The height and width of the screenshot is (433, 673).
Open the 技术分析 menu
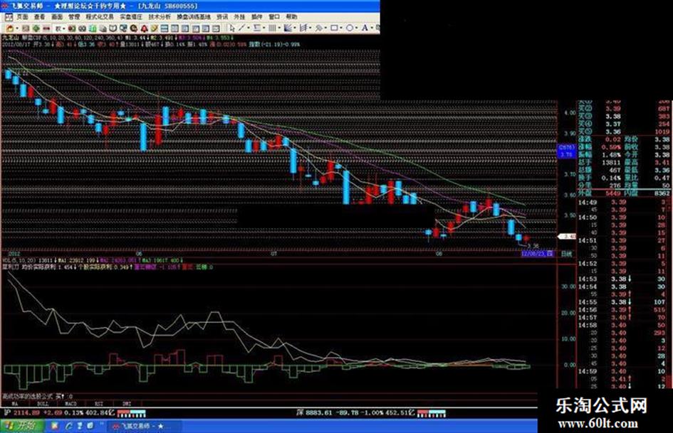point(160,17)
